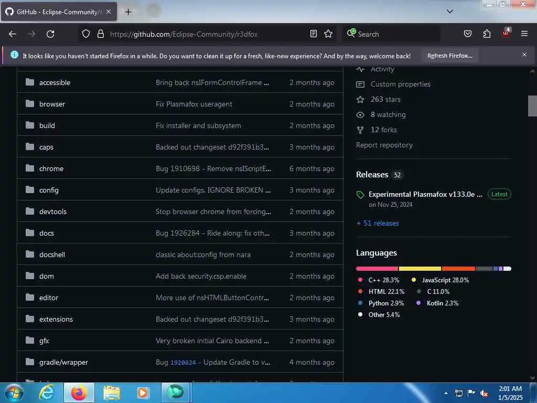Click the folder icon beside caps
537x403 pixels.
(30, 147)
